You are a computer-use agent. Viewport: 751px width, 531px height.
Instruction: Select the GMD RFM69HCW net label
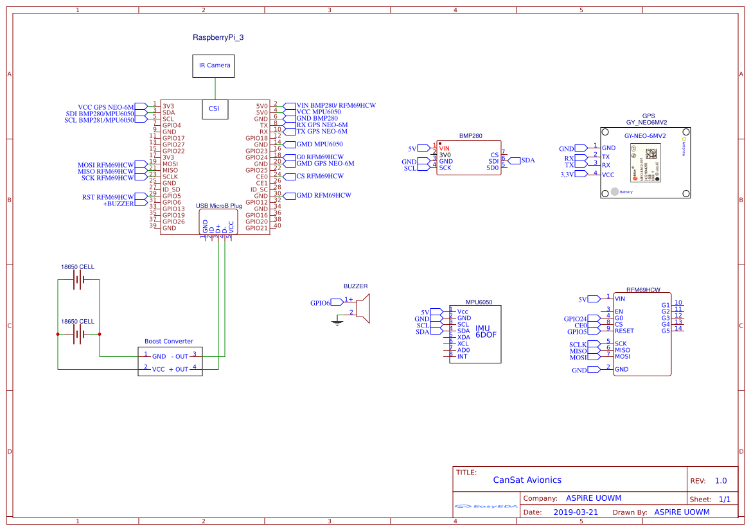coord(324,195)
